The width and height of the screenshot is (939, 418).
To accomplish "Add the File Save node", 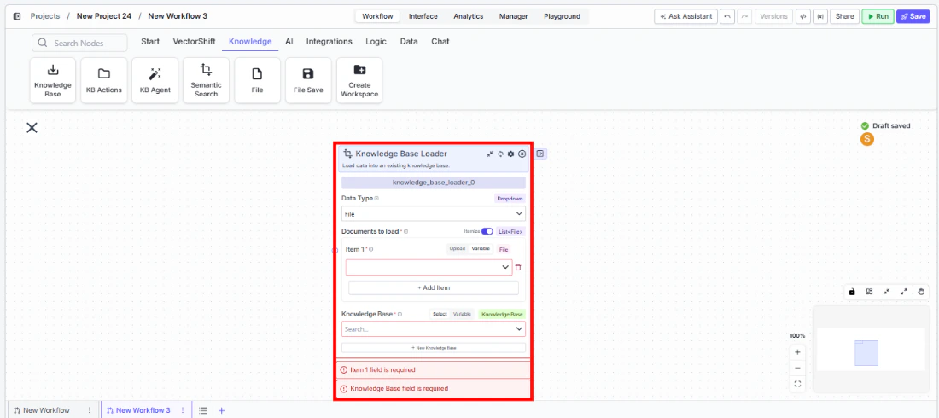I will click(x=308, y=80).
